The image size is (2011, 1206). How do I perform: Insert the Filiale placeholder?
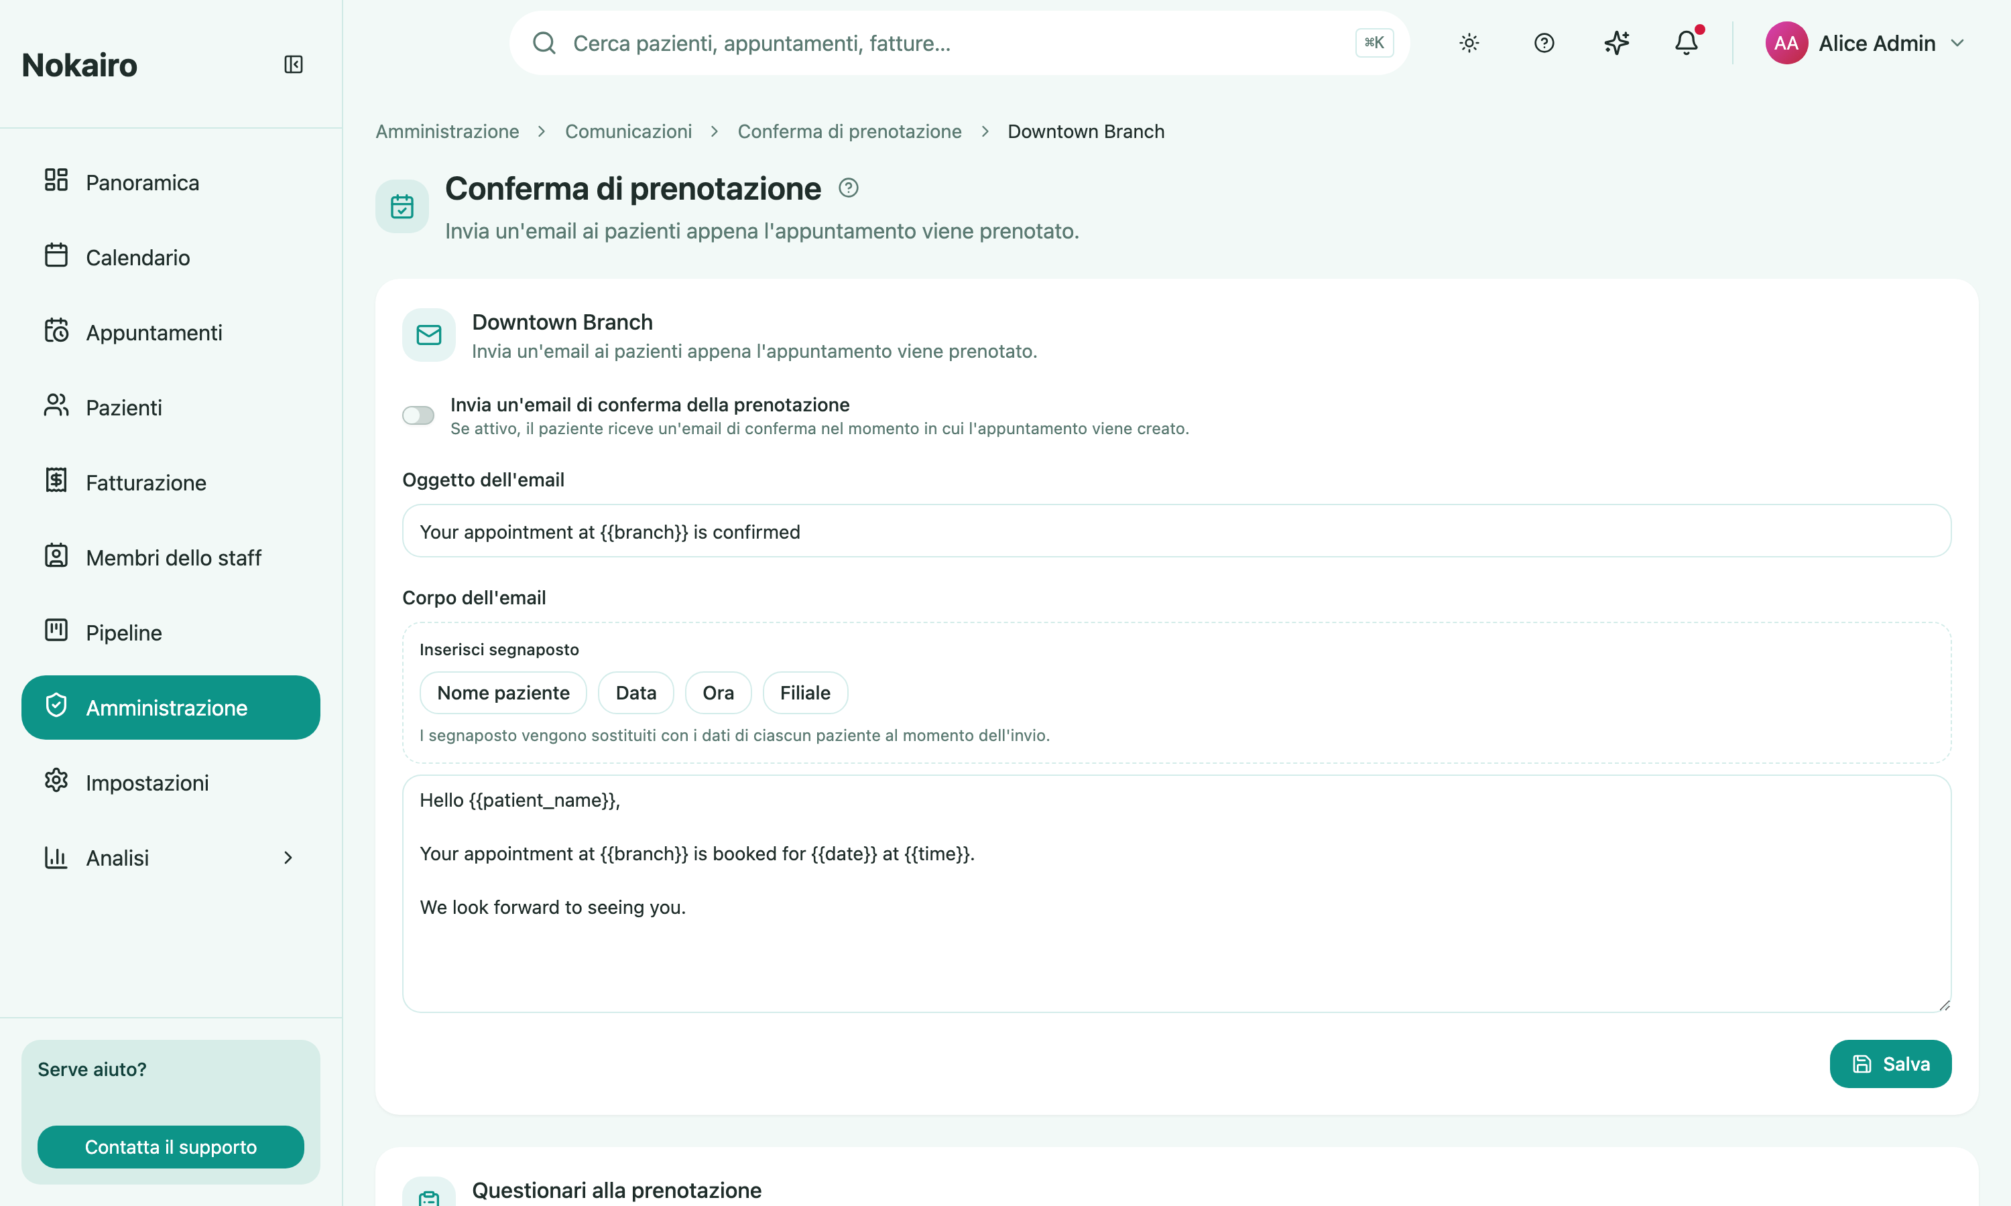pyautogui.click(x=804, y=693)
